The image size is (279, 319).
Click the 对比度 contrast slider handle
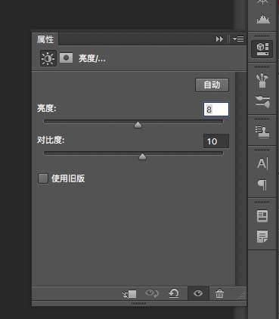tap(142, 156)
